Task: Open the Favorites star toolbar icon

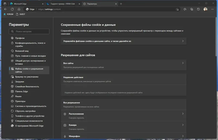Action: tap(185, 9)
